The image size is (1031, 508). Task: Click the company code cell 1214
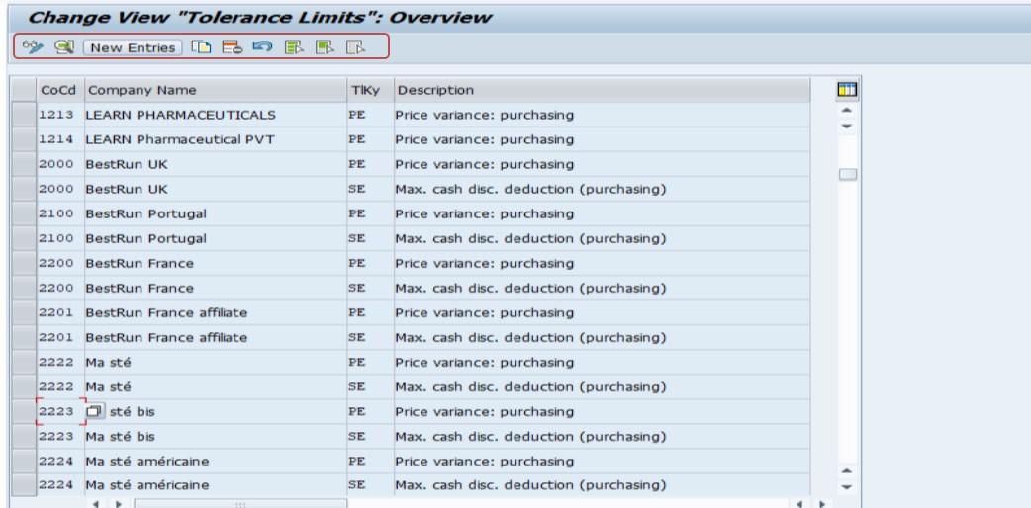point(60,139)
